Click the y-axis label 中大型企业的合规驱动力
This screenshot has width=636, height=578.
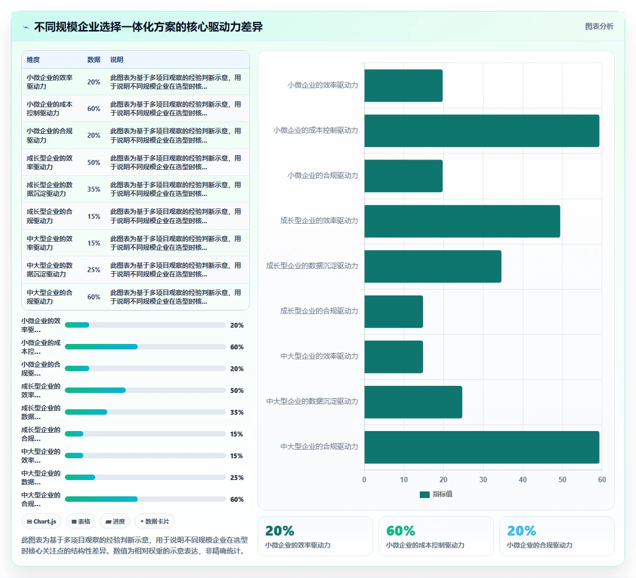click(x=319, y=447)
